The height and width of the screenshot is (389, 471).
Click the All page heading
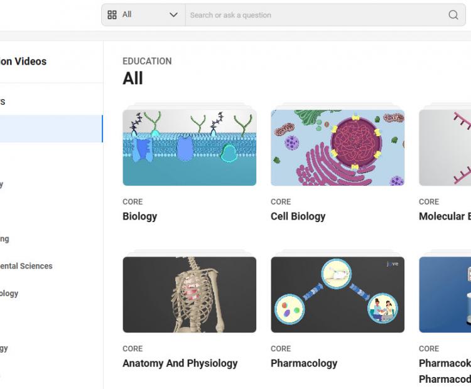(133, 78)
